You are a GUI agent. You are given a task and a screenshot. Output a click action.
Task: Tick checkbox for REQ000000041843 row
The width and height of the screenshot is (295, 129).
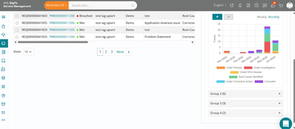tap(17, 16)
